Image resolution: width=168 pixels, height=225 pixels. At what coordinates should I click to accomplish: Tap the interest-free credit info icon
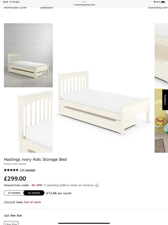pos(97,185)
